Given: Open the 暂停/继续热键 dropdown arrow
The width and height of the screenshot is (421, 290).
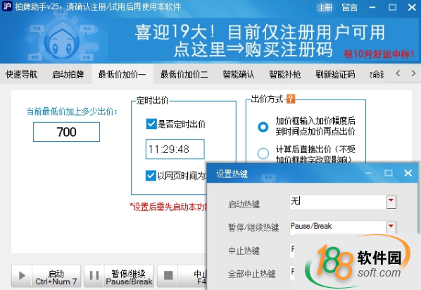Looking at the screenshot, I should pyautogui.click(x=391, y=227).
